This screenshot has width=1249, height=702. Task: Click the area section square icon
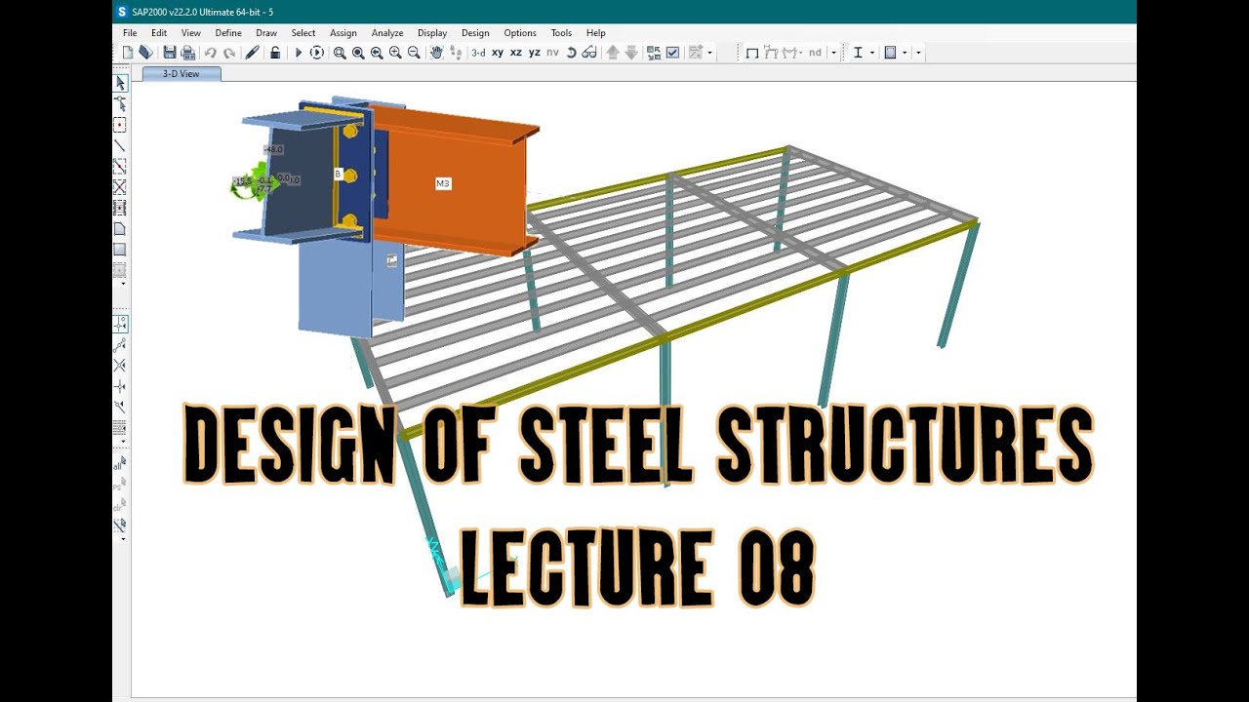tap(890, 53)
